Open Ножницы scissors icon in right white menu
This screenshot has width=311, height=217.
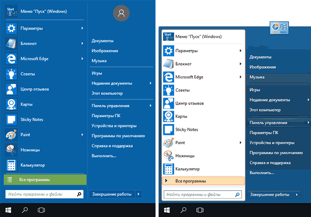(x=168, y=156)
